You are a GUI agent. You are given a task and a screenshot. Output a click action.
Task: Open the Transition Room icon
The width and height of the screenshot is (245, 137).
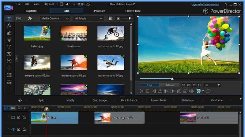(x=9, y=54)
